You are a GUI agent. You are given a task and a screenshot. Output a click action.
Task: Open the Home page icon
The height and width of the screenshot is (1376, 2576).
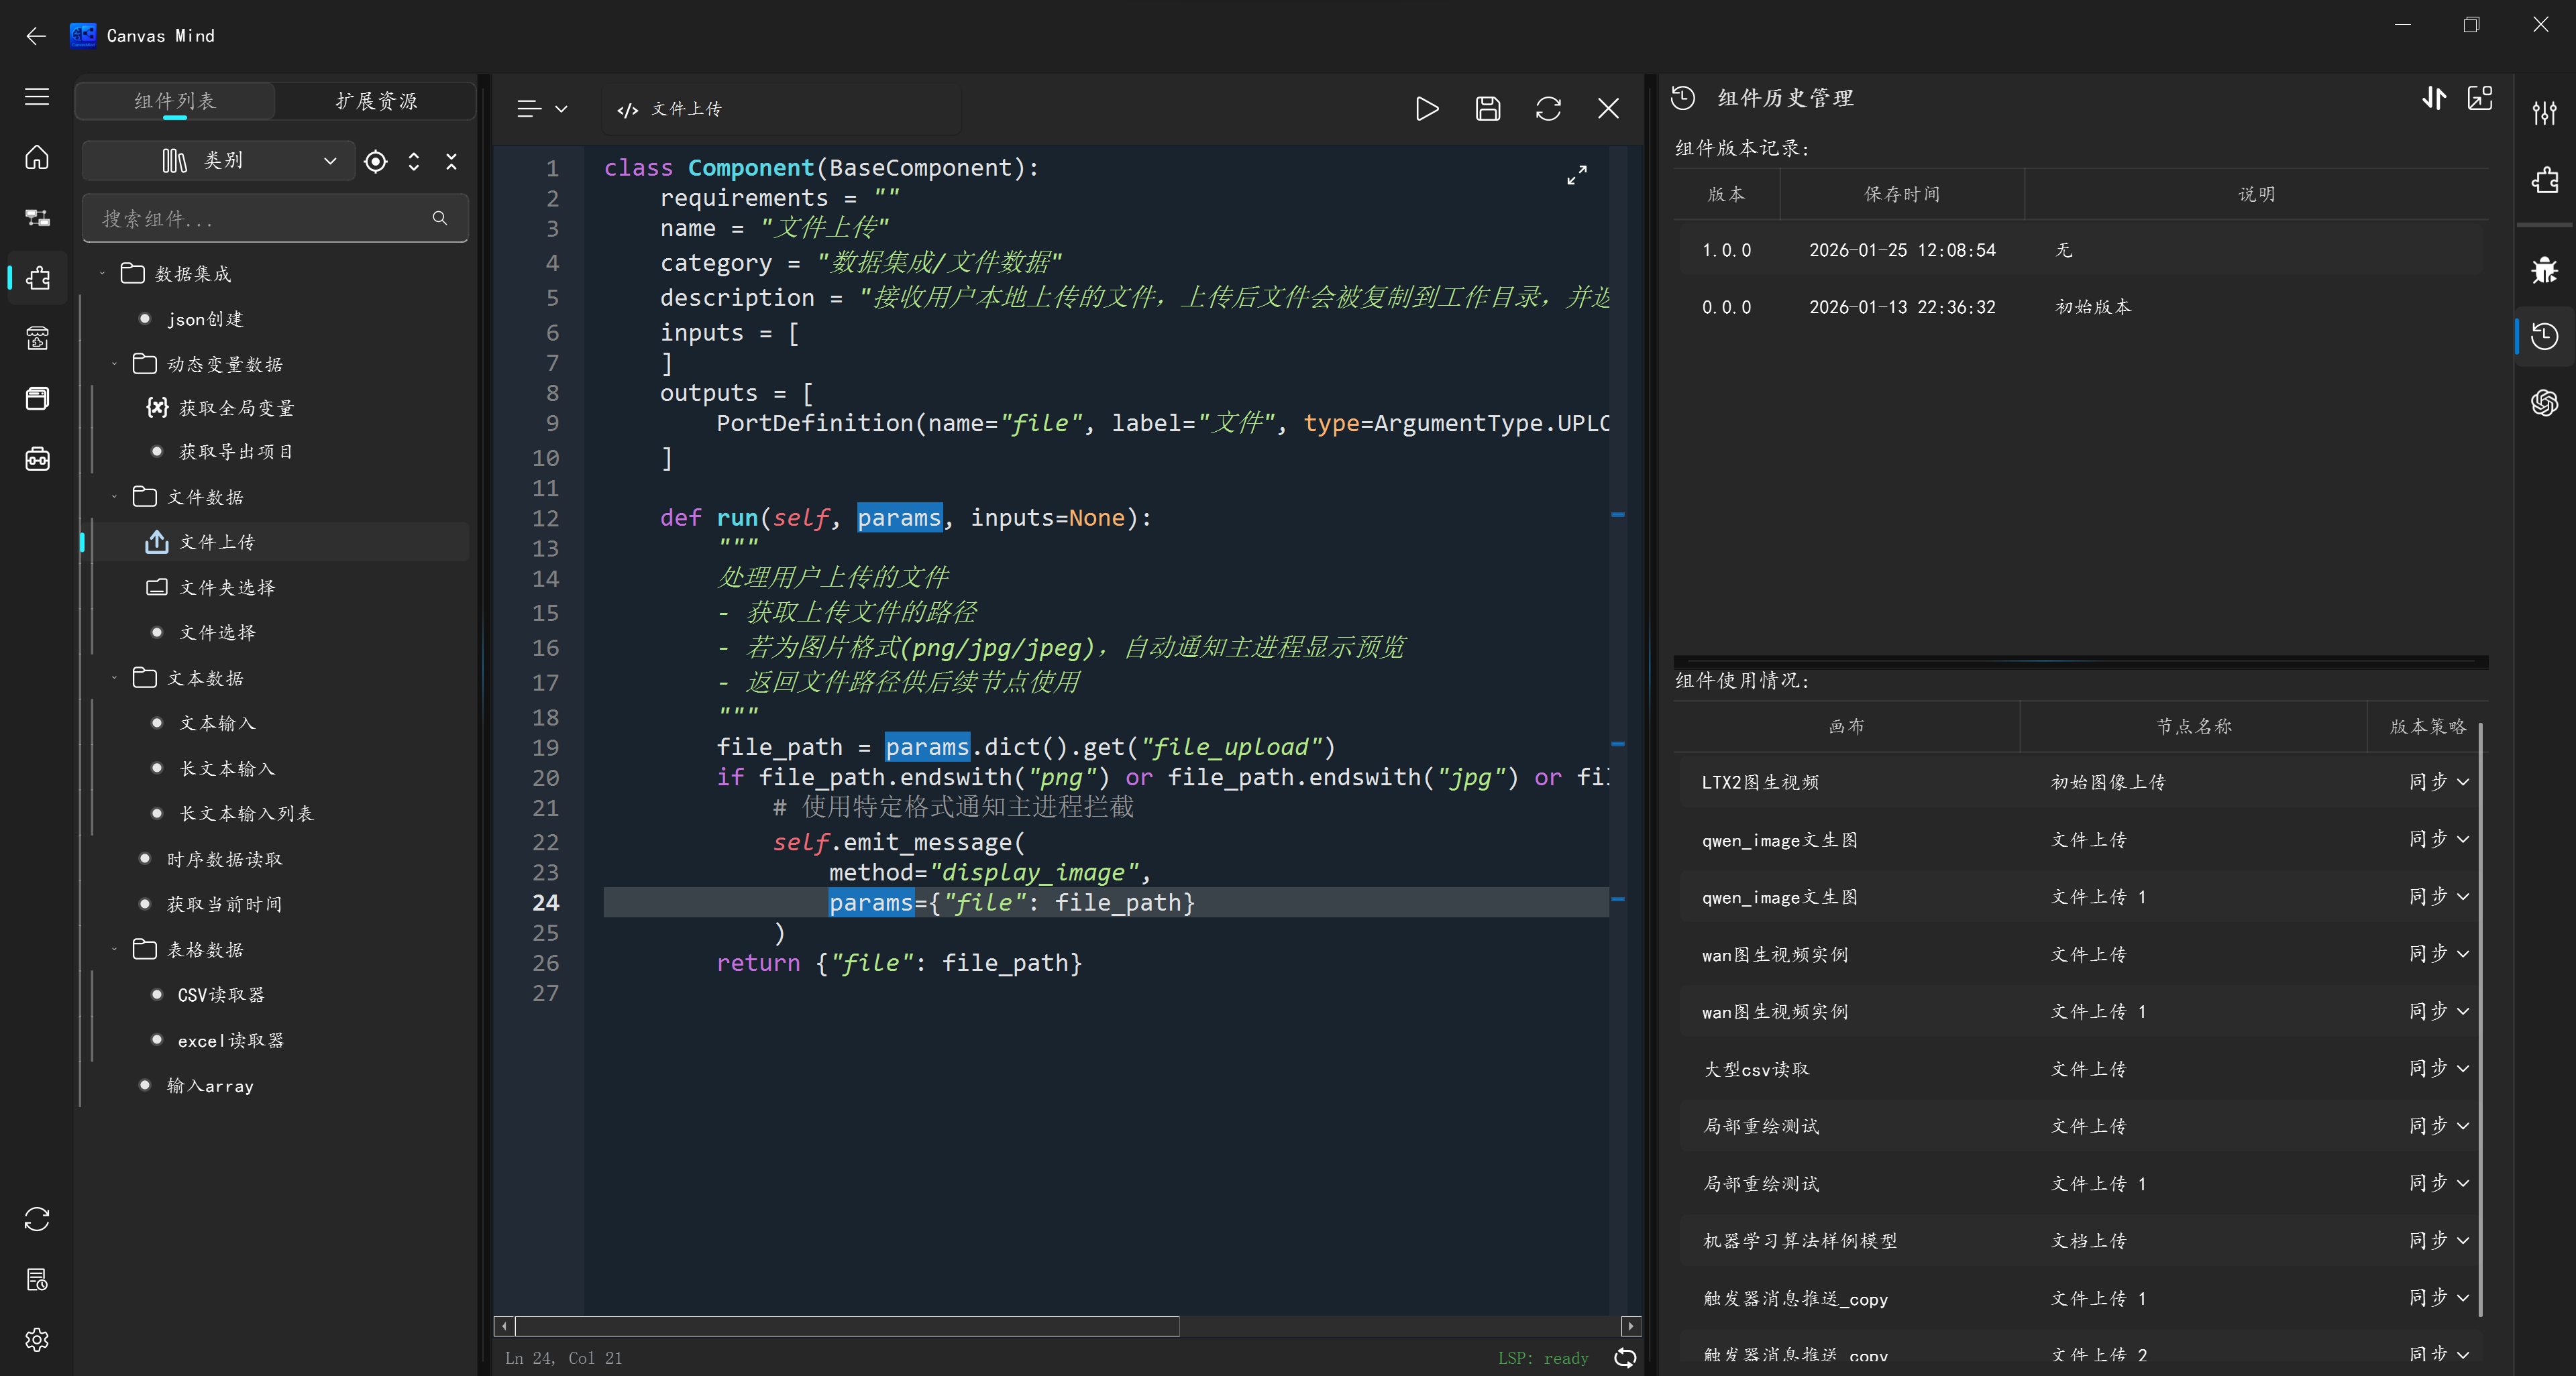tap(37, 157)
